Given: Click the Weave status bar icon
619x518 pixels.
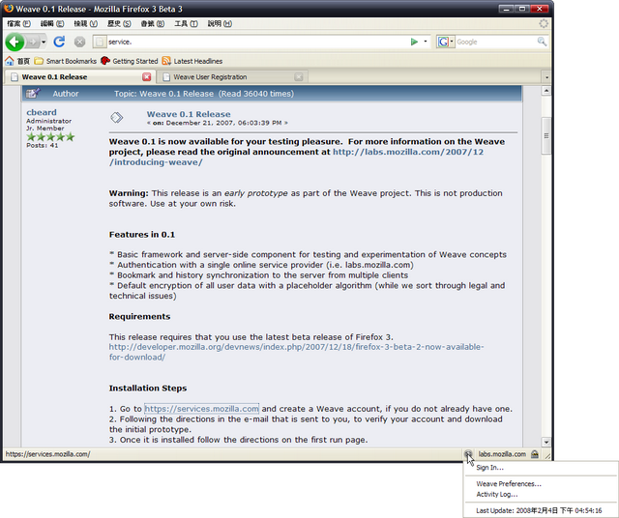Looking at the screenshot, I should click(x=468, y=454).
